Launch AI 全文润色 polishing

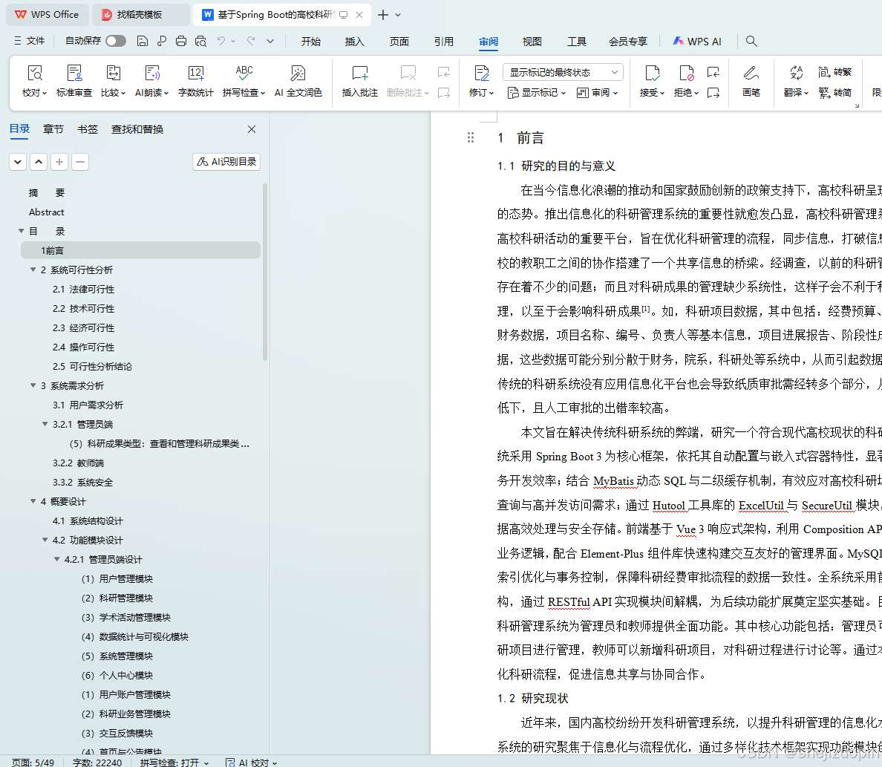click(x=298, y=81)
